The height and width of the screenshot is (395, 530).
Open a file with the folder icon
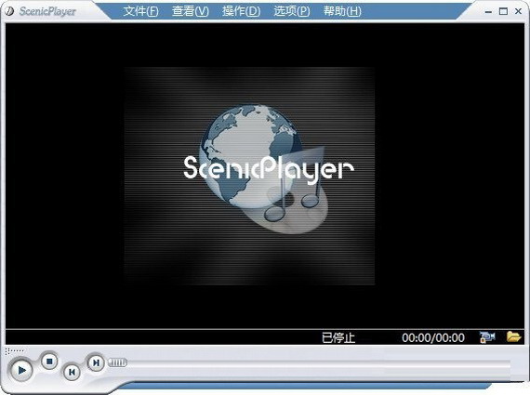(513, 336)
